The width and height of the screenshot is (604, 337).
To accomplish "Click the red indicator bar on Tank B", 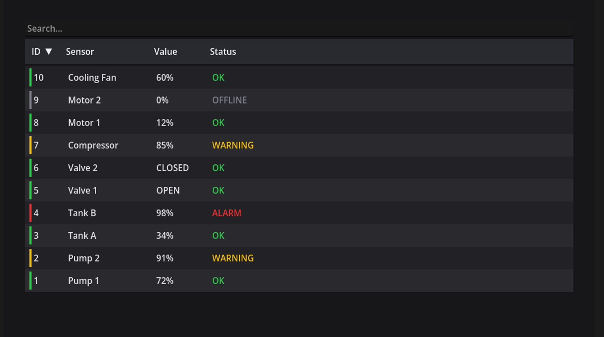I will pos(30,213).
